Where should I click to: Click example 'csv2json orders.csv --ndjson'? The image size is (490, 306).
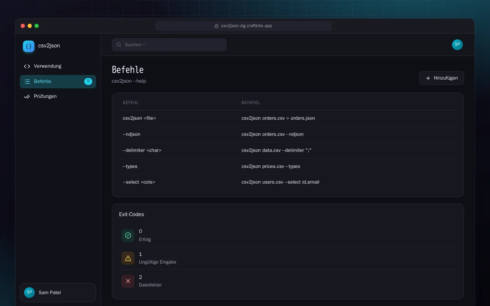point(273,134)
